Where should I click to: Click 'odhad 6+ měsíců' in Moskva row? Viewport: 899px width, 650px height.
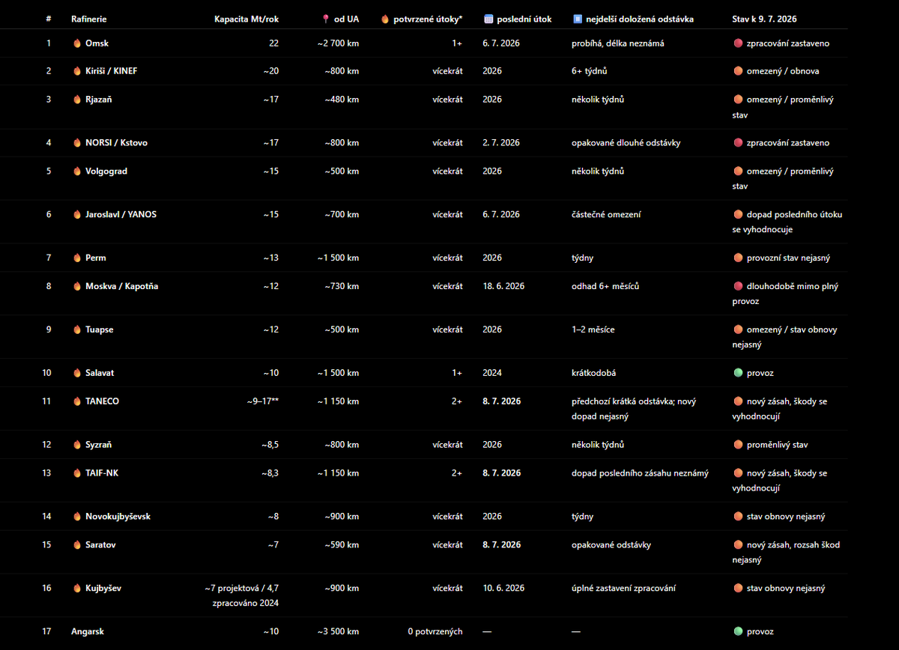(605, 287)
